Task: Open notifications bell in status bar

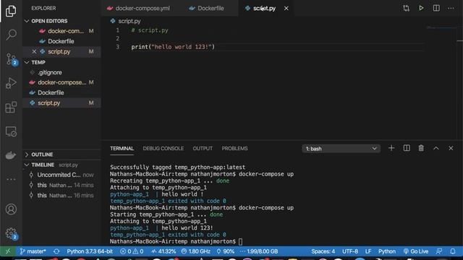Action: [453, 251]
